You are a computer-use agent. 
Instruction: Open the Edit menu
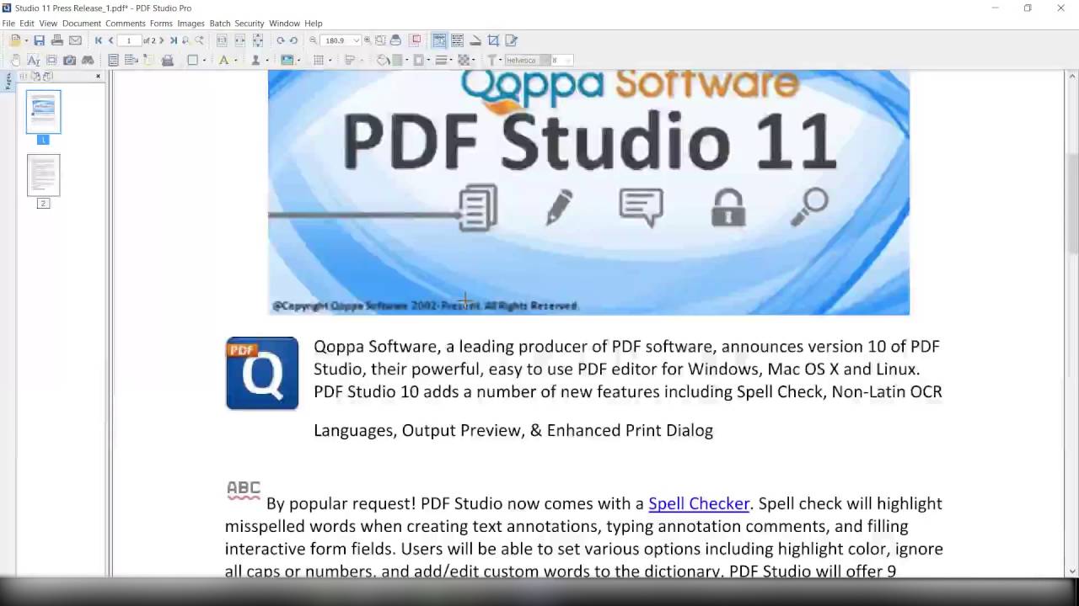point(27,24)
